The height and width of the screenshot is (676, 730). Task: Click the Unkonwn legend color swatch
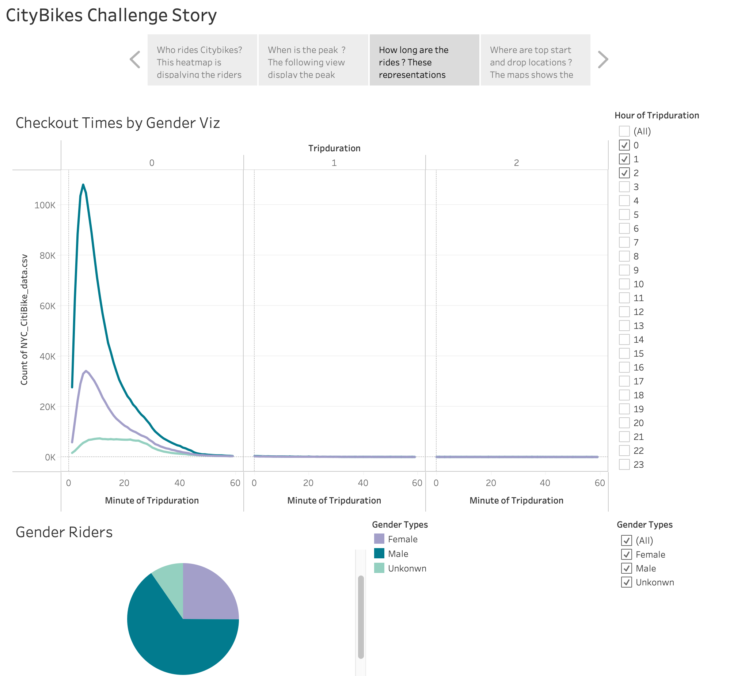[379, 568]
